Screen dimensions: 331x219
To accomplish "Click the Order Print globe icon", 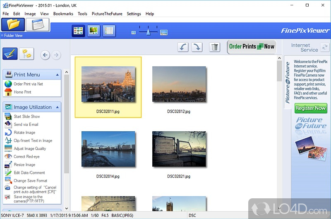I will (x=8, y=84).
